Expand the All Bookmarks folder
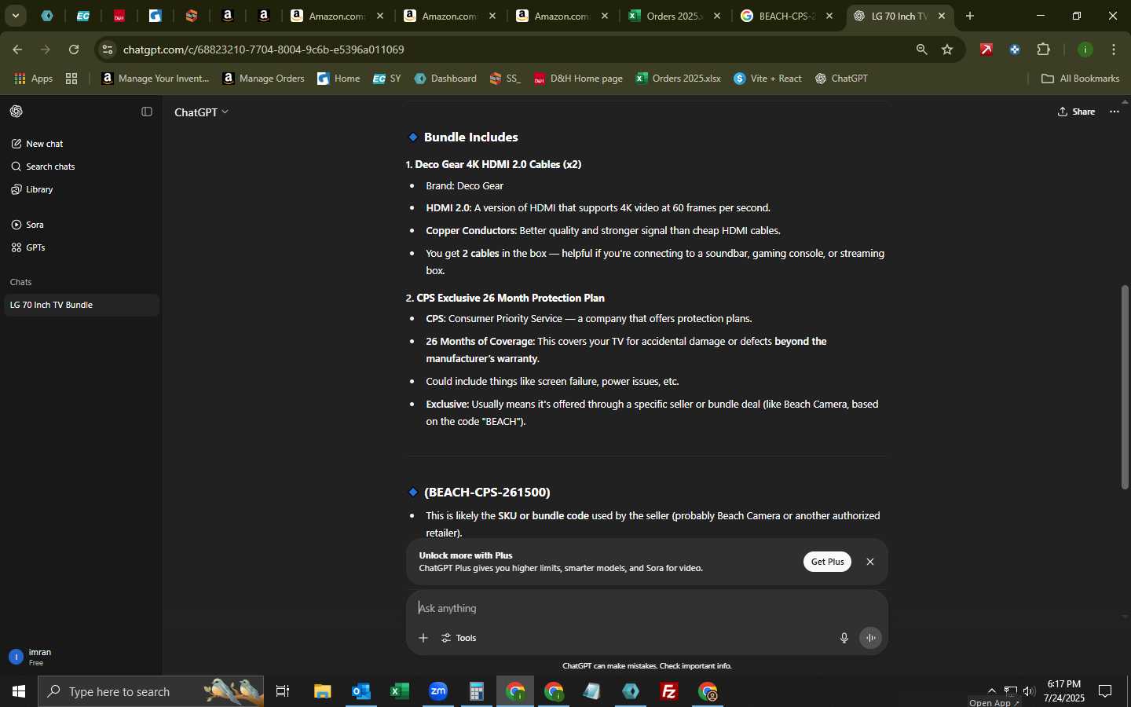1131x707 pixels. (1080, 79)
